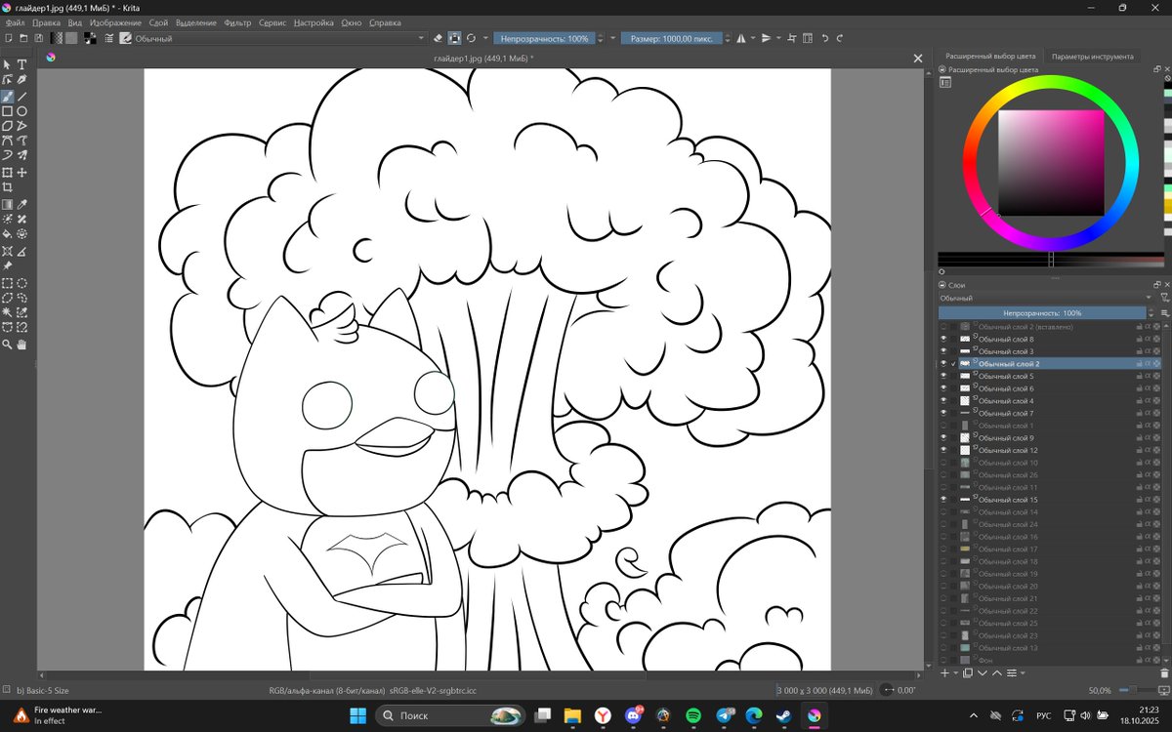
Task: Open the brush blending mode "Обычный" dropdown
Action: pyautogui.click(x=280, y=38)
